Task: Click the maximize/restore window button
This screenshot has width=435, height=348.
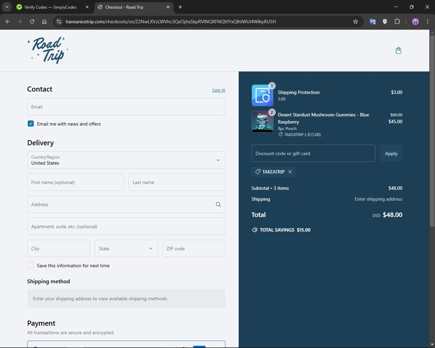Action: (412, 7)
